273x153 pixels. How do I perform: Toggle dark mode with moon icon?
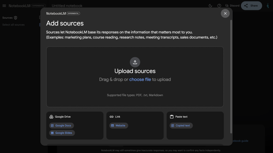pyautogui.click(x=210, y=6)
